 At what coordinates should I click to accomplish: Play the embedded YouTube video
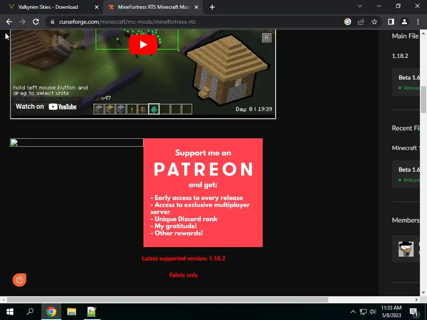tap(143, 45)
